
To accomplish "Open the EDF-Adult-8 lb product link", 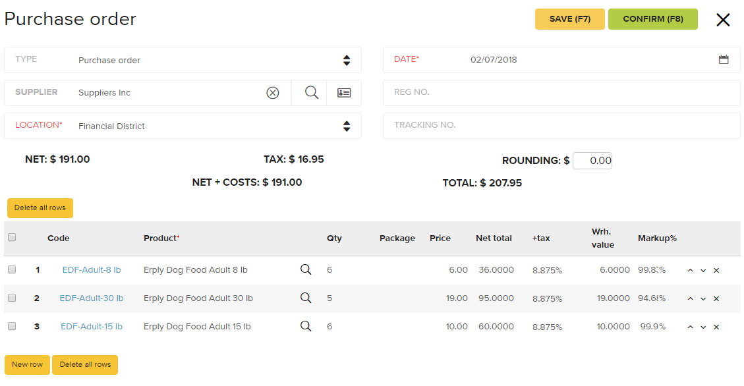I will click(92, 269).
